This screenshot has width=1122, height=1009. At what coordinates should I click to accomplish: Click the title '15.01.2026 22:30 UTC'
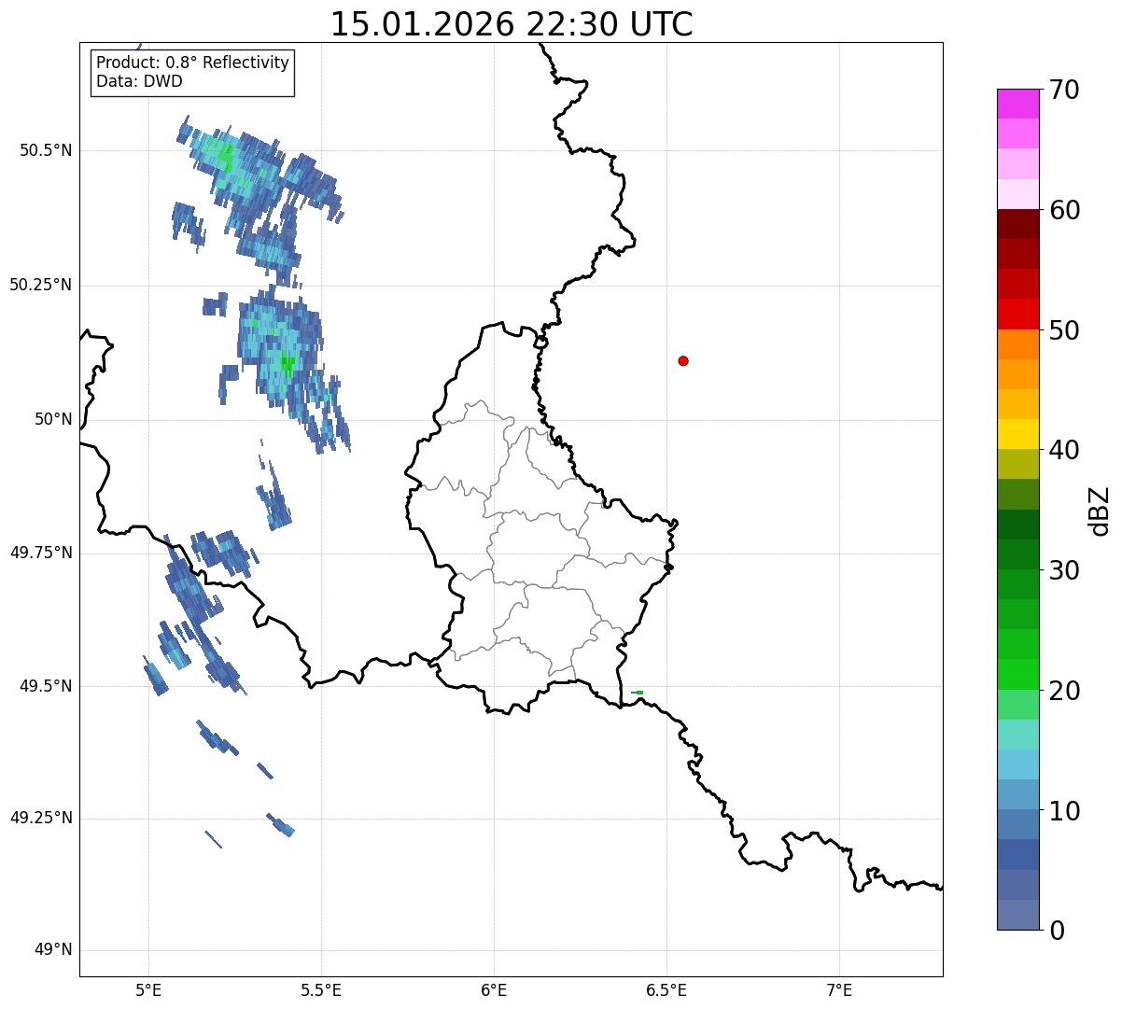pos(512,24)
